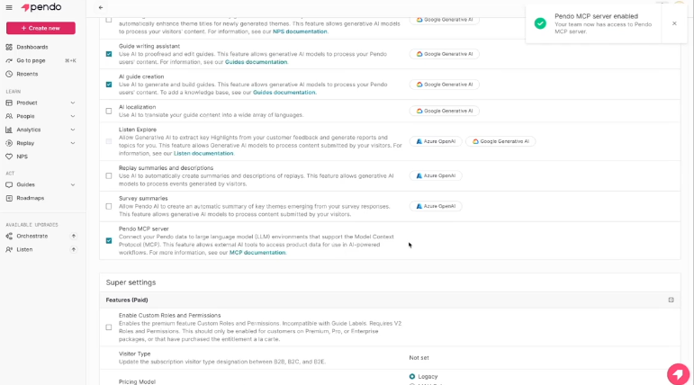694x385 pixels.
Task: Click the Dashboards sidebar icon
Action: tap(9, 47)
